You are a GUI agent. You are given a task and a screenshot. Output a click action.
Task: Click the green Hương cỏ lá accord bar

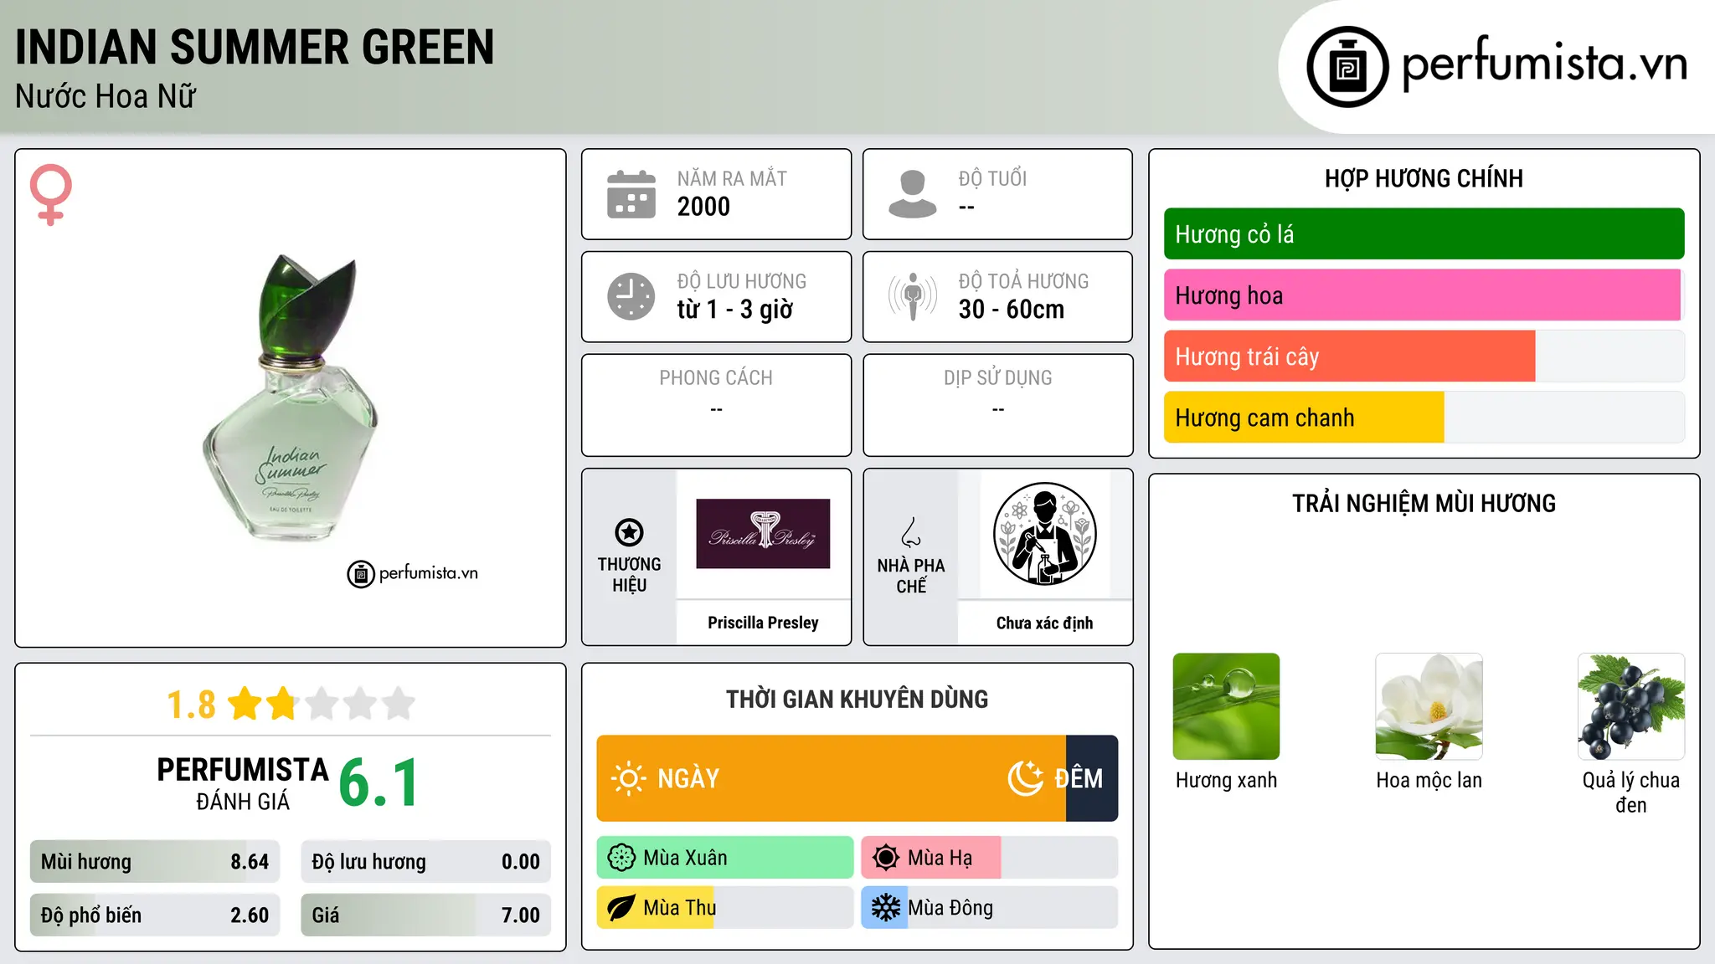[1424, 234]
